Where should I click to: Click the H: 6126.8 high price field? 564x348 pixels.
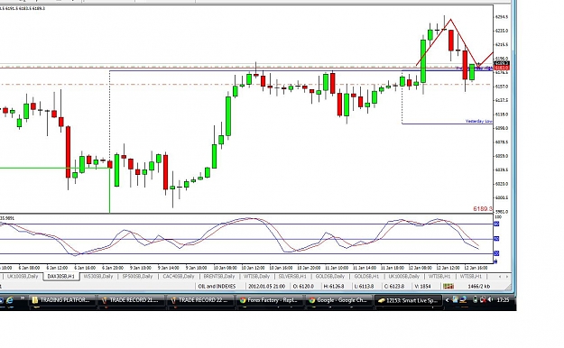coord(334,286)
